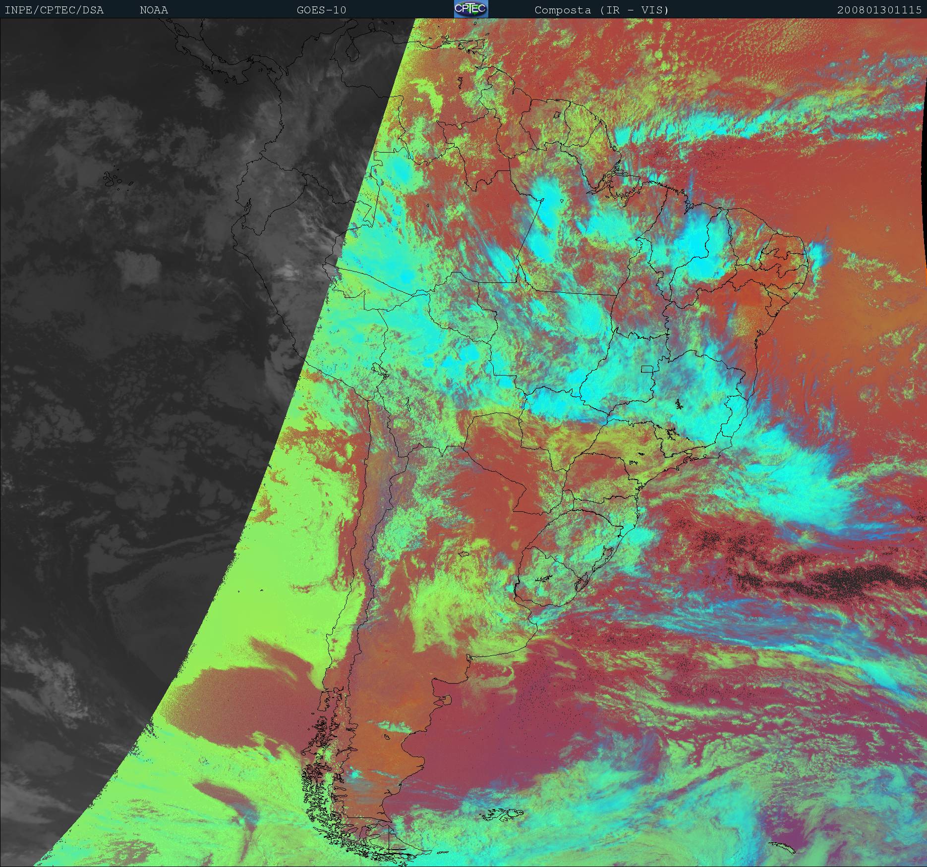Select the INPE/CPTEC/DSA header text
Viewport: 927px width, 867px height.
(54, 10)
